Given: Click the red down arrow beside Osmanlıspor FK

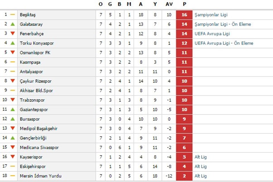Looking at the screenshot, I should pyautogui.click(x=13, y=53).
